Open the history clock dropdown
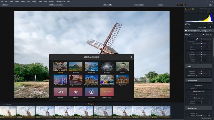 tap(141, 5)
